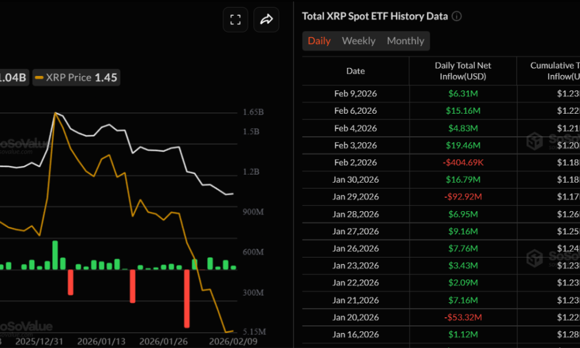Switch to the Weekly tab
This screenshot has height=348, width=580.
pos(358,41)
